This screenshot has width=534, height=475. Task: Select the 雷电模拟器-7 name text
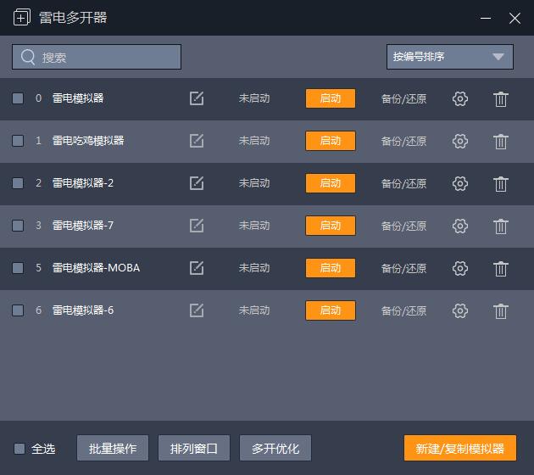pyautogui.click(x=83, y=226)
